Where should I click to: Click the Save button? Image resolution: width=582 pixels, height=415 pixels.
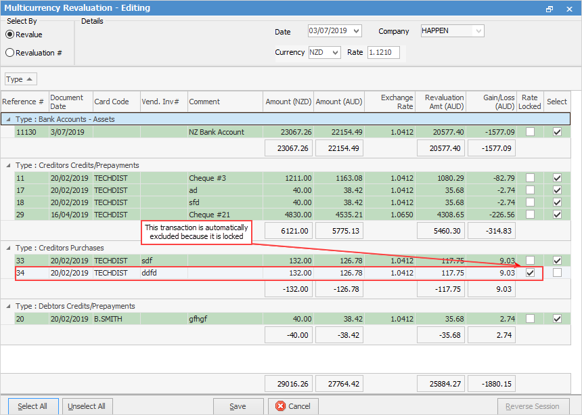(x=238, y=406)
